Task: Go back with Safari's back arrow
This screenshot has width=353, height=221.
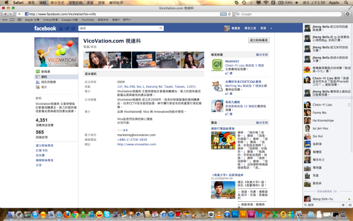Action: click(x=5, y=14)
